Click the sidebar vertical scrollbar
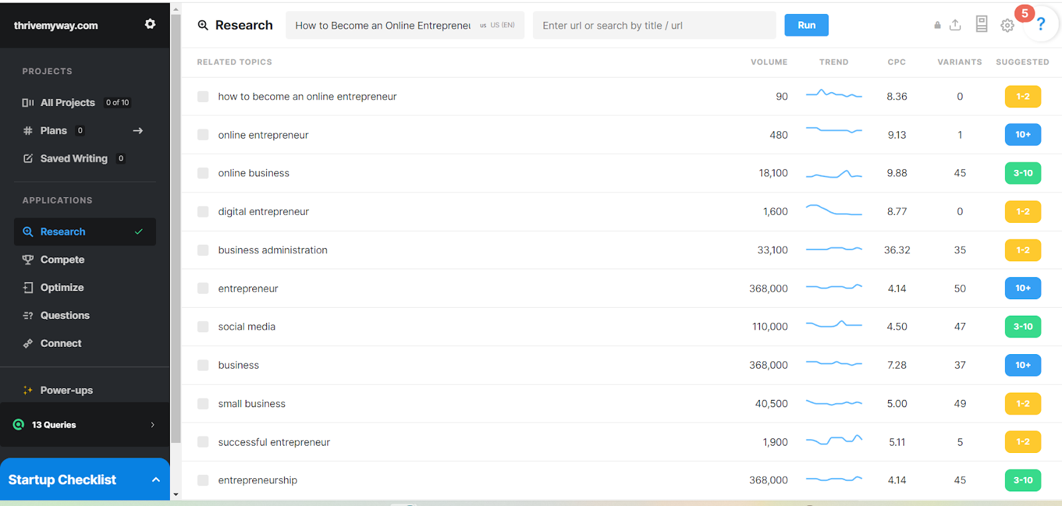This screenshot has width=1062, height=506. 176,225
